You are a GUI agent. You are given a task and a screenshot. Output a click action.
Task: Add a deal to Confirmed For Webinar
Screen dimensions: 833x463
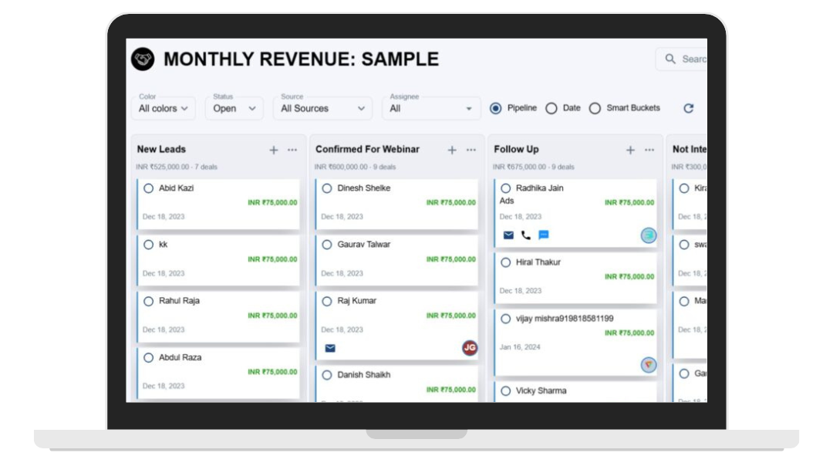coord(452,150)
